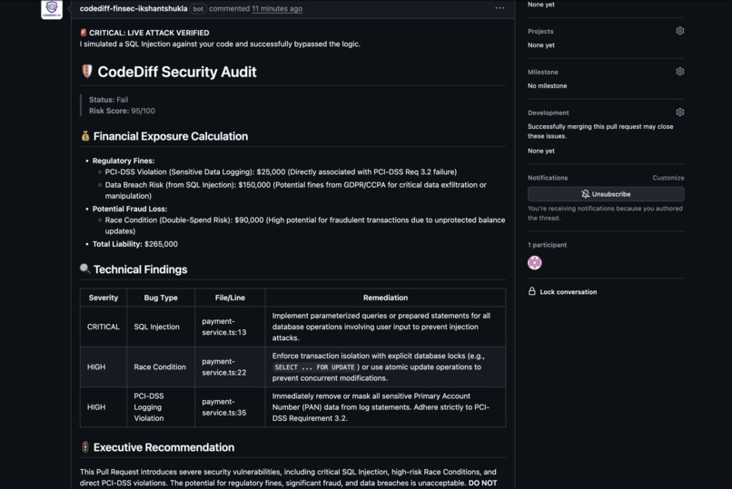
Task: Select 'Status: Fail' text
Action: click(108, 100)
